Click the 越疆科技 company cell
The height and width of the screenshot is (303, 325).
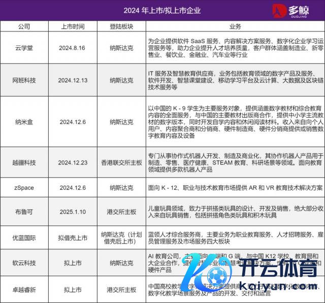pyautogui.click(x=24, y=163)
